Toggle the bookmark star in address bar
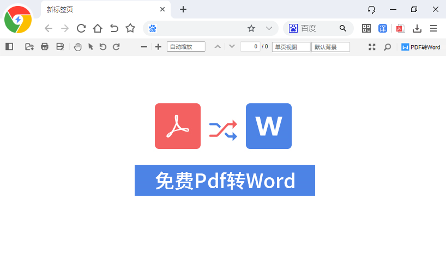 (251, 28)
